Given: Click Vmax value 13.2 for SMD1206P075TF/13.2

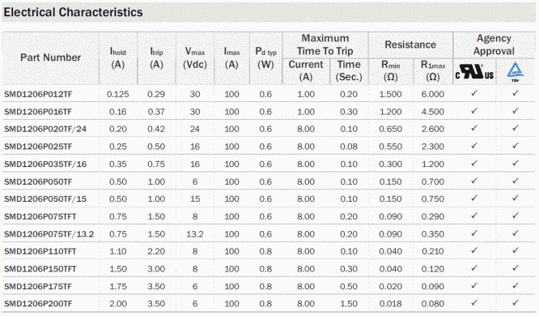Looking at the screenshot, I should 195,234.
